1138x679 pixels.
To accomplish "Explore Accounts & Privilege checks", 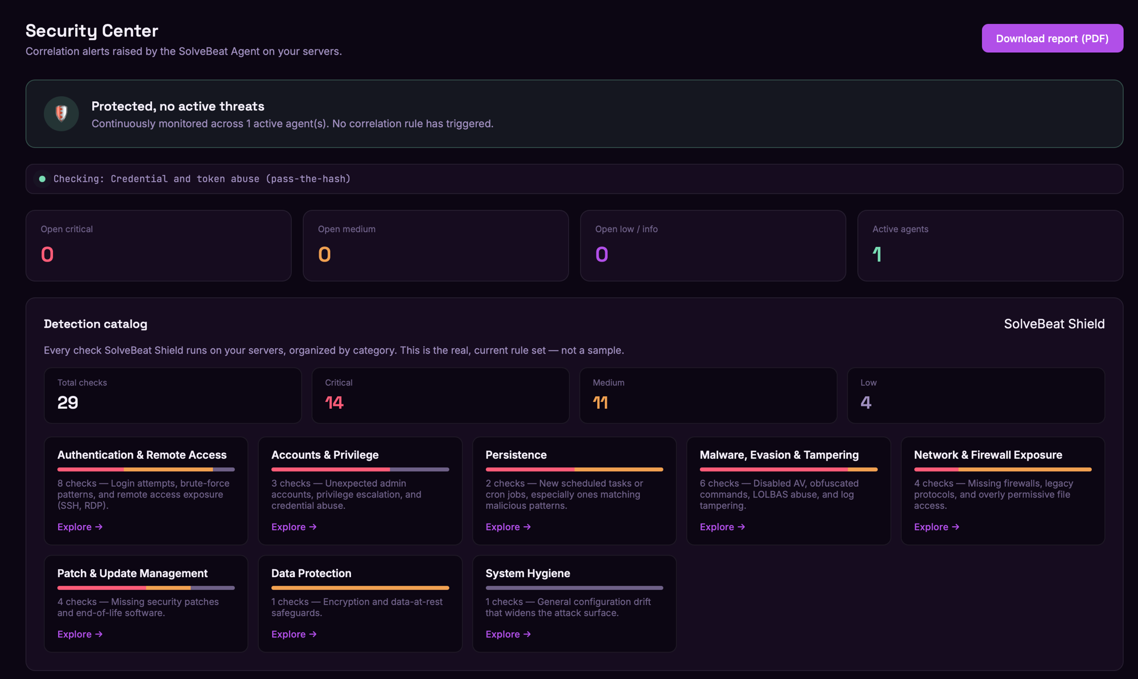I will (x=294, y=527).
